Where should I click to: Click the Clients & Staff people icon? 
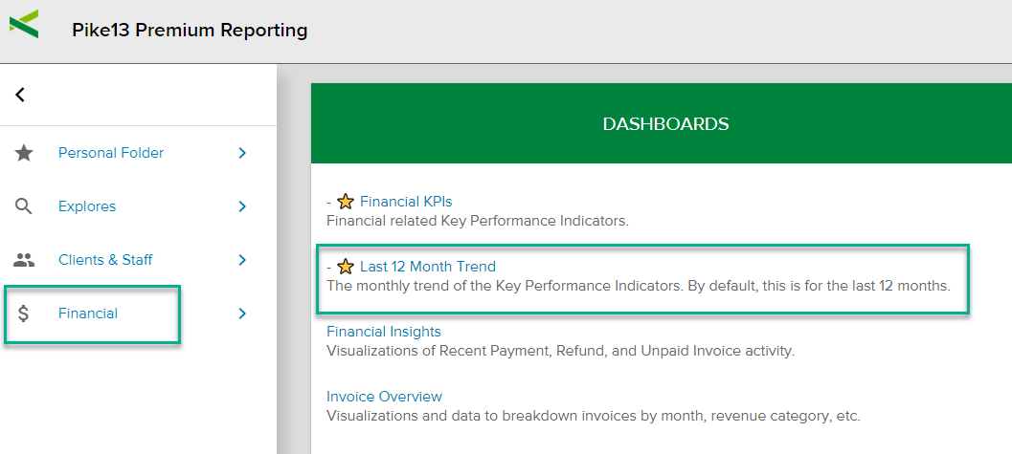[x=24, y=260]
